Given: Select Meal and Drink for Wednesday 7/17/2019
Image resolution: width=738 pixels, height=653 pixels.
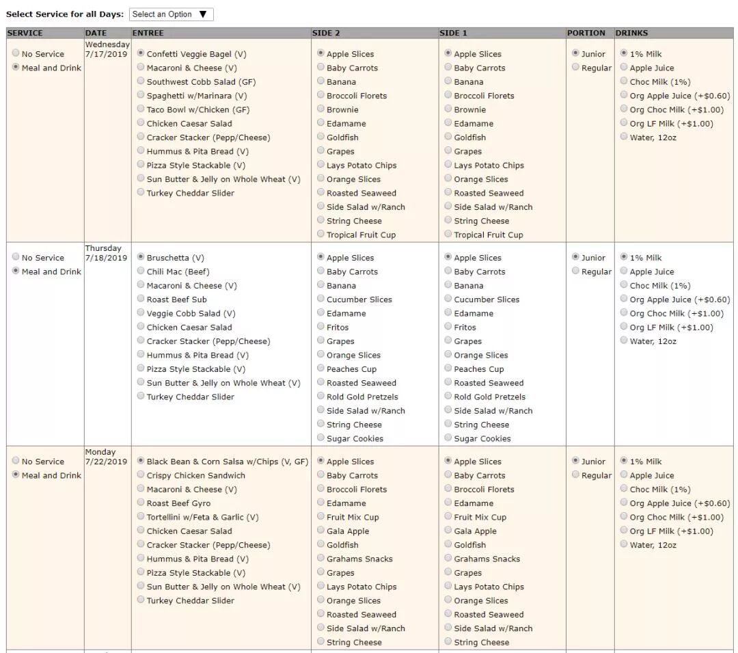Looking at the screenshot, I should [x=16, y=67].
